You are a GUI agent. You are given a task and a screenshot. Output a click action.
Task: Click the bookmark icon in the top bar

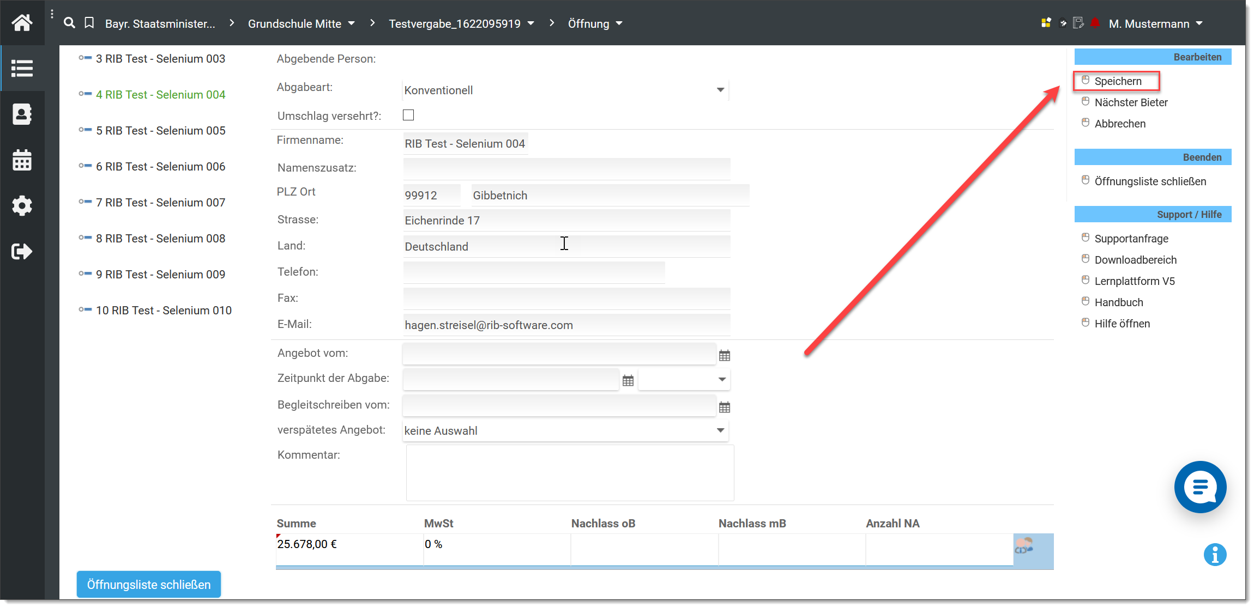click(x=89, y=23)
